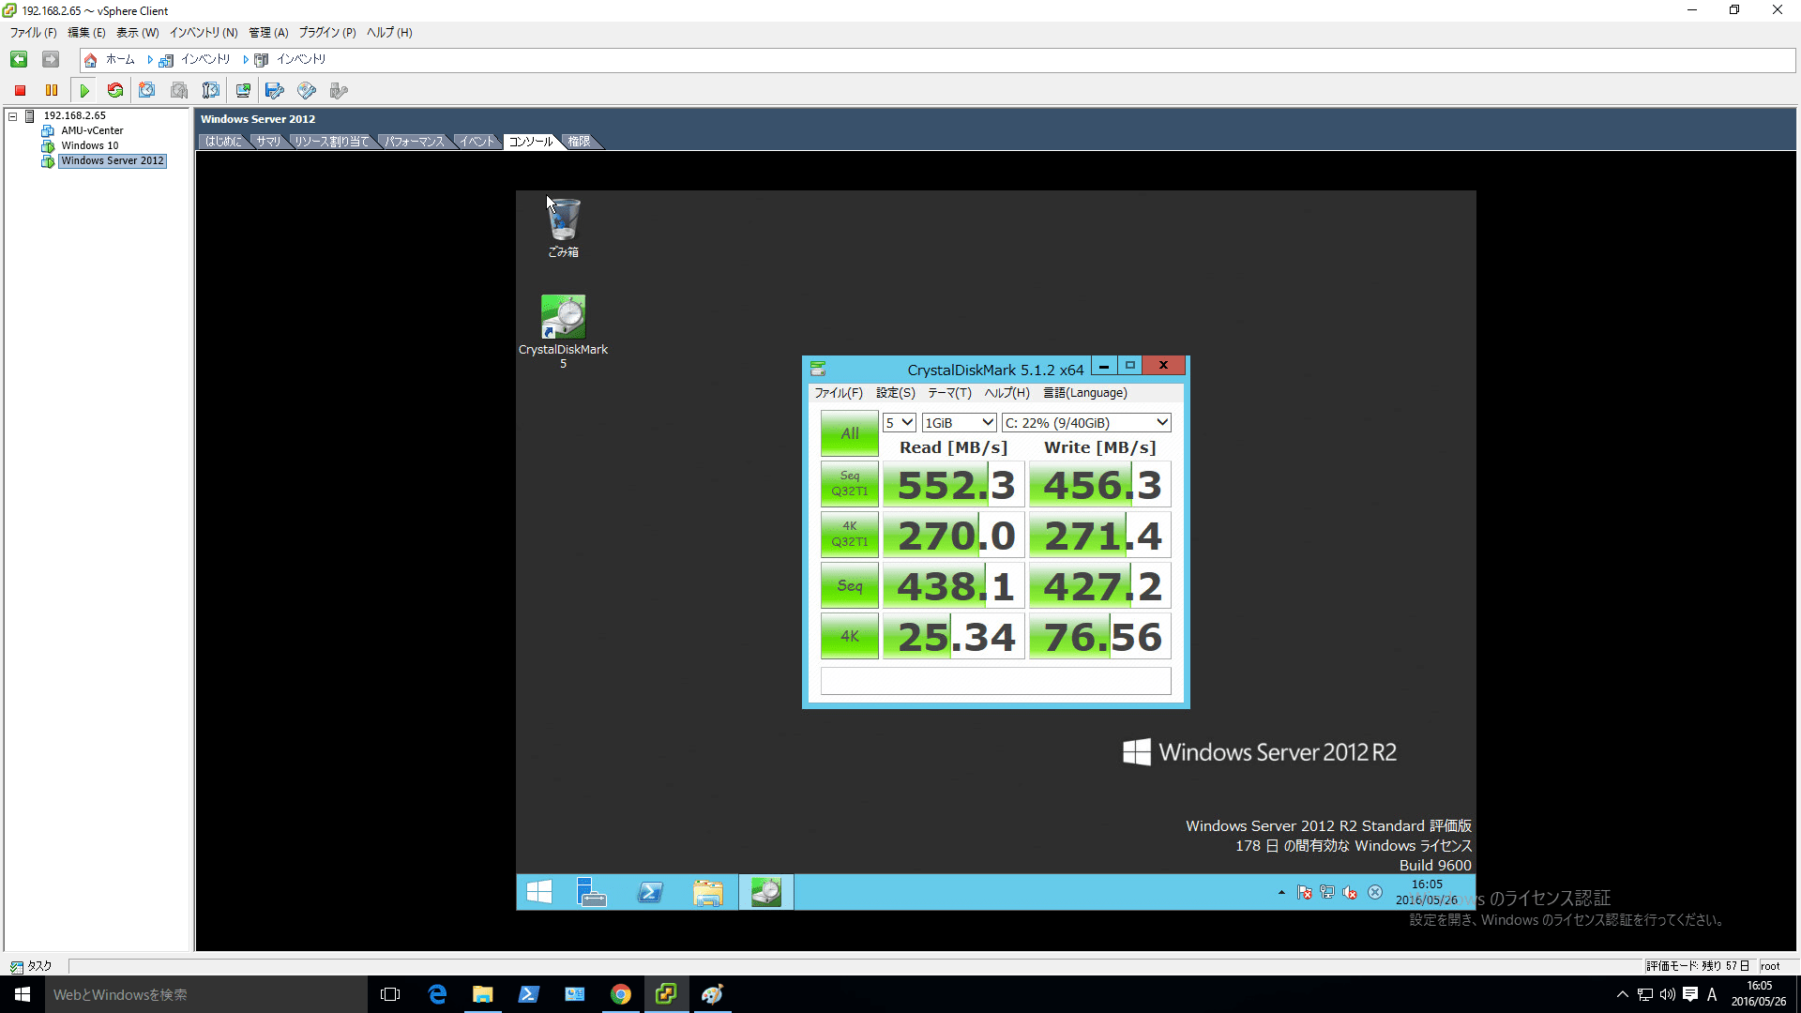This screenshot has width=1801, height=1013.
Task: Open the 表示(W) menu in vSphere Client
Action: click(x=137, y=33)
